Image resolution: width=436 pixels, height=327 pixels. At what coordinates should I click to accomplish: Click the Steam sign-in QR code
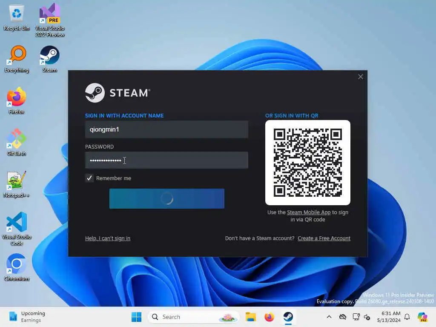click(x=308, y=163)
